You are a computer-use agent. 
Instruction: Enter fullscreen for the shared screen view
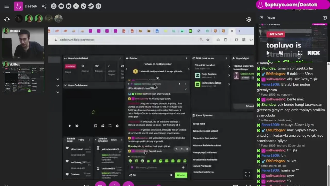pyautogui.click(x=248, y=174)
